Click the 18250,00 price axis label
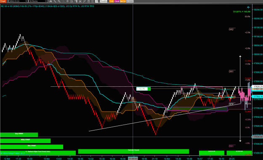 [x=258, y=10]
